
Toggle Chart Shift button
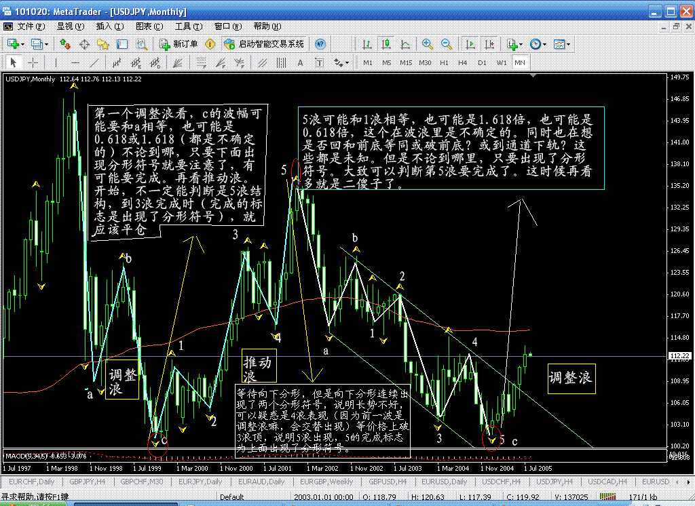pos(489,44)
